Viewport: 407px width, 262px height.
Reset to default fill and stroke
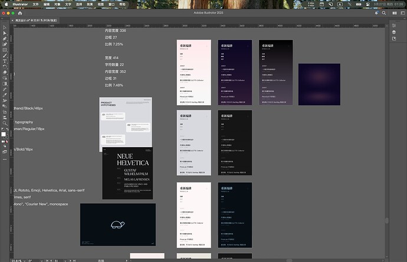[x=2, y=129]
